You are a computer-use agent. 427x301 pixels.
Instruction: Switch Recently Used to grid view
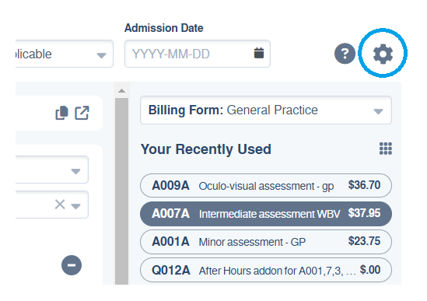coord(386,149)
